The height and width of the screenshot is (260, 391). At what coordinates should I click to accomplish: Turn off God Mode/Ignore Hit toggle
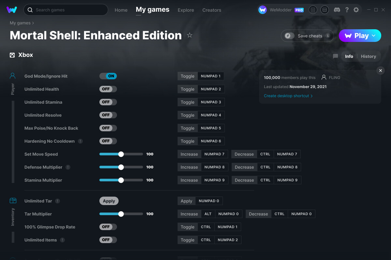pos(108,76)
